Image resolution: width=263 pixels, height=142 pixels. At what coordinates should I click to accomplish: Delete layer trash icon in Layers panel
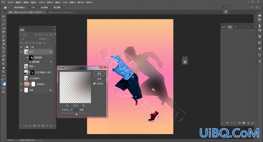[51, 126]
